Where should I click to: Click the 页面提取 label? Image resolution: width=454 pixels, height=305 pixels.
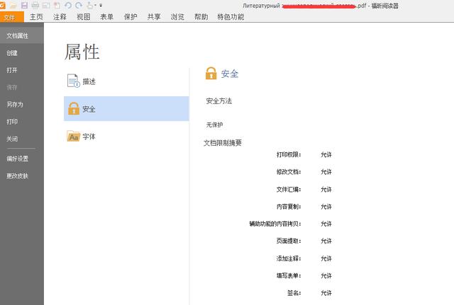tap(289, 241)
